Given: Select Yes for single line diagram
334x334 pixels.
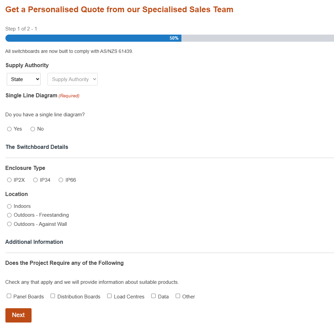Looking at the screenshot, I should coord(9,129).
